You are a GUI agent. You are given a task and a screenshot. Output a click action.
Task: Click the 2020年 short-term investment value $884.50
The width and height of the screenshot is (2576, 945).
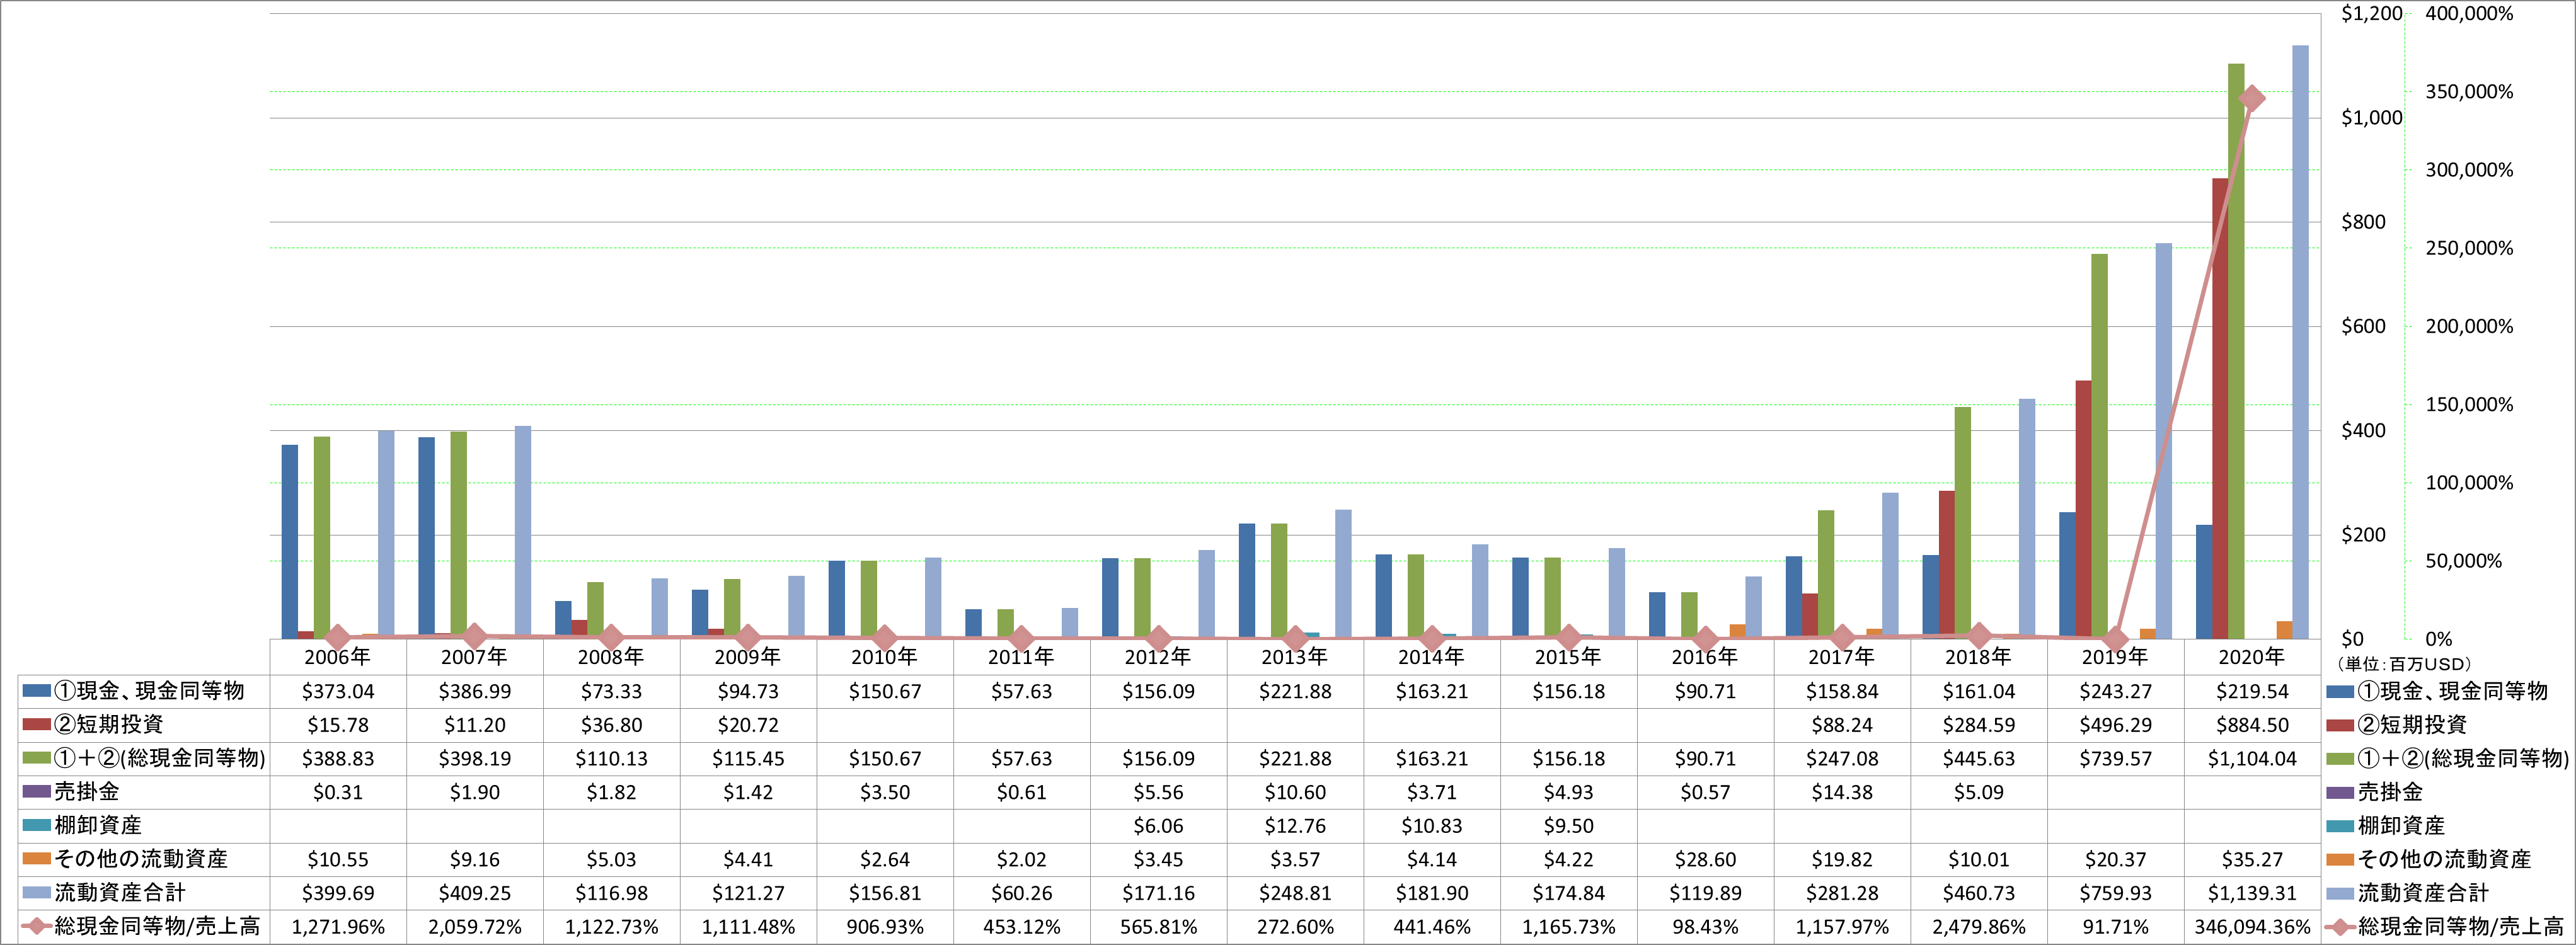pyautogui.click(x=2252, y=725)
